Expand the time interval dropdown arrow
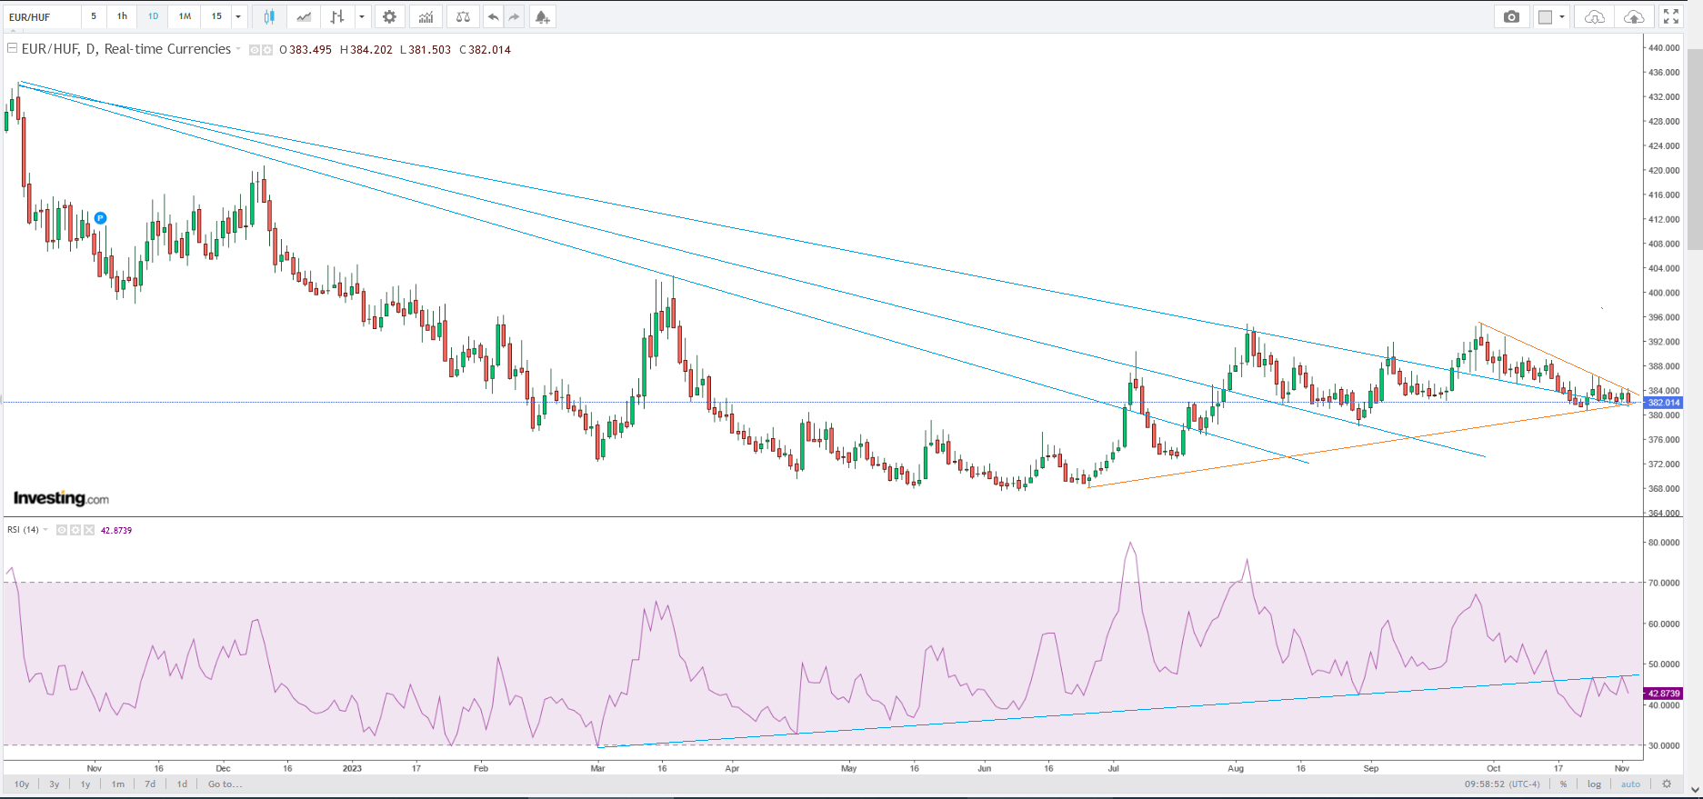Screen dimensions: 1703x799 point(238,16)
